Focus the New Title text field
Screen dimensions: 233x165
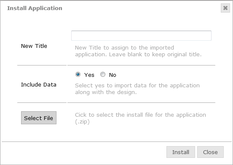pyautogui.click(x=141, y=36)
